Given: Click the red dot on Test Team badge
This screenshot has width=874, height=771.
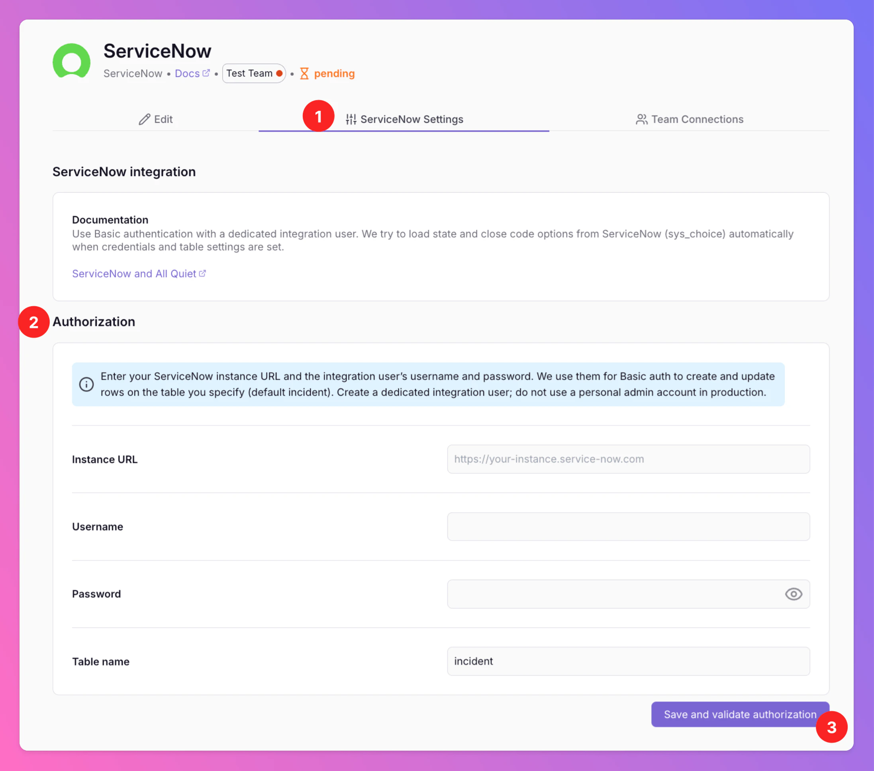Looking at the screenshot, I should tap(279, 73).
